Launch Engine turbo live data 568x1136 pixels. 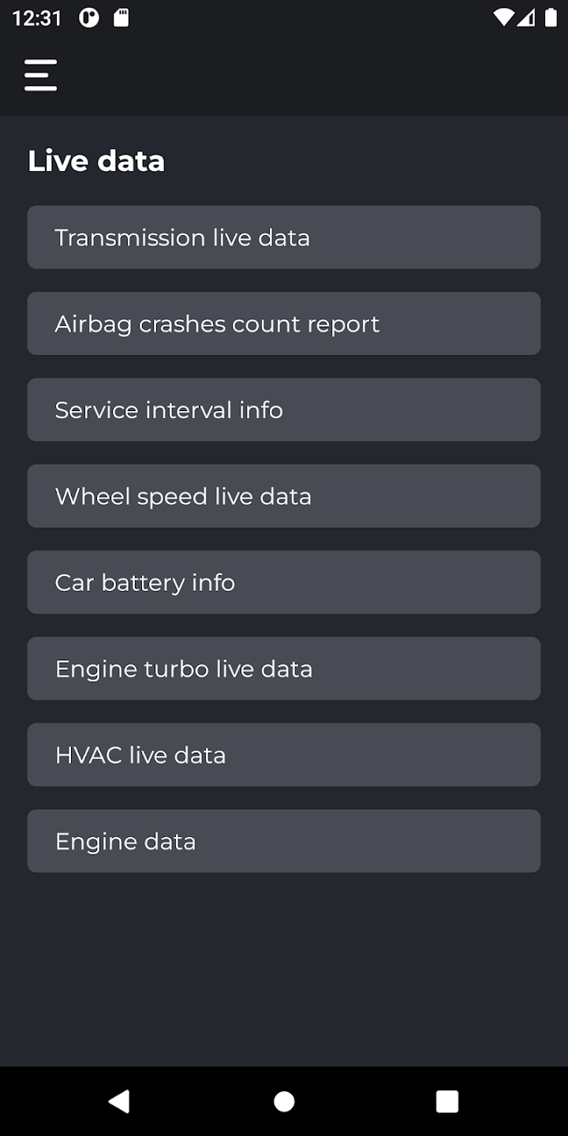(284, 668)
